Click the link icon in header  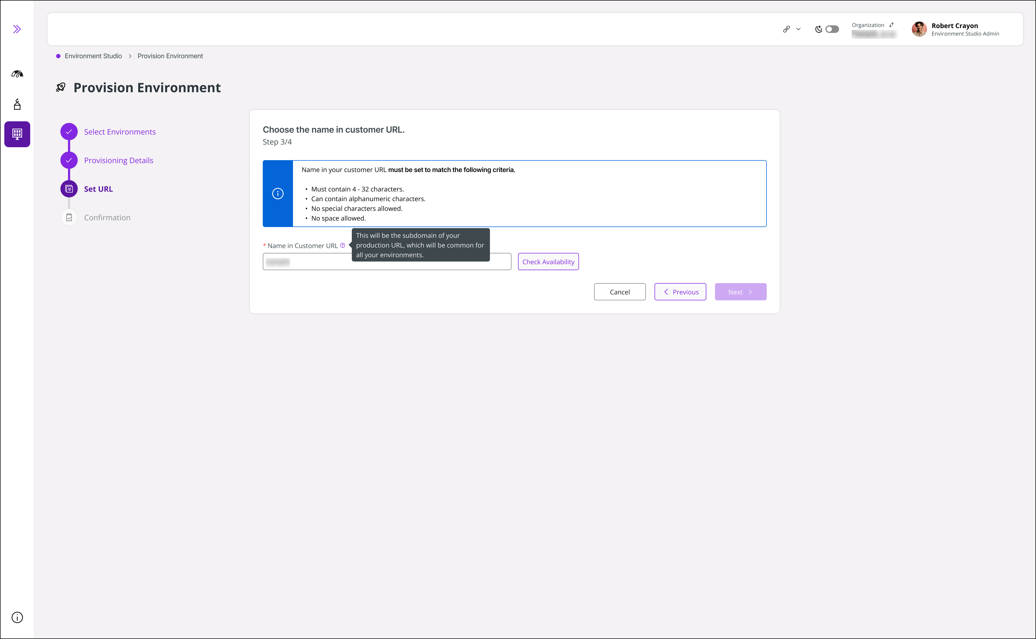click(786, 29)
